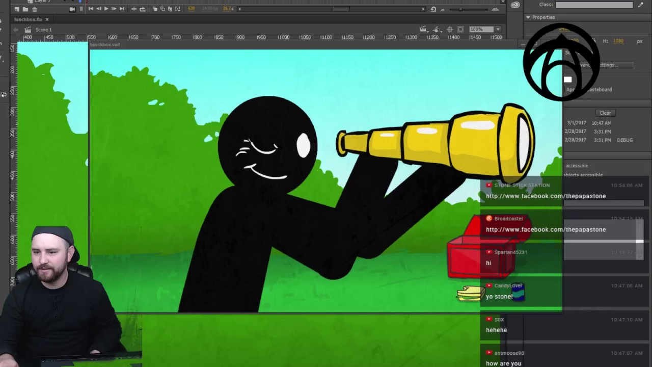Toggle Onion Skin Outlines
This screenshot has height=367, width=652.
coord(162,9)
